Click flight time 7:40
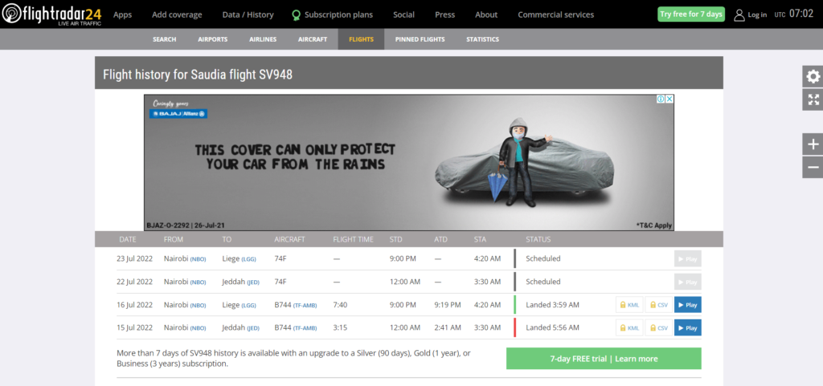Image resolution: width=823 pixels, height=386 pixels. point(340,305)
